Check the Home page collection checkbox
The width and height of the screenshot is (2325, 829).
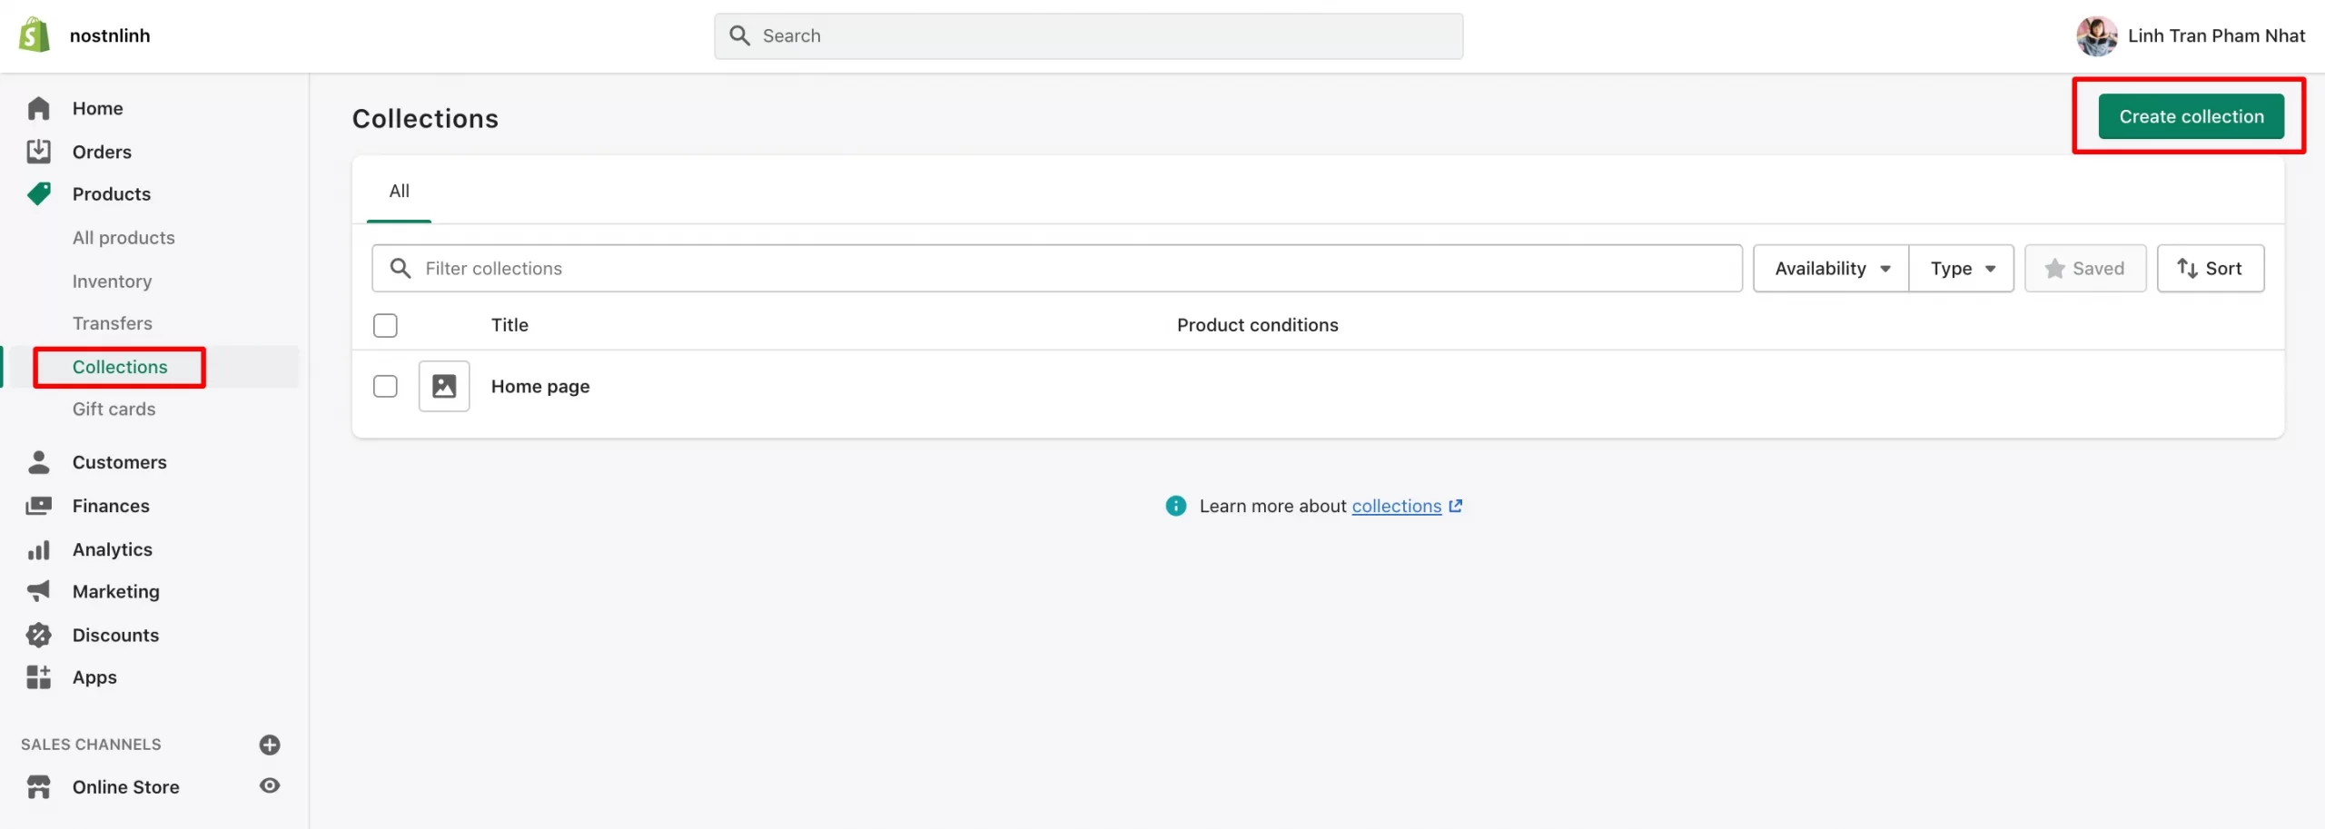[x=385, y=386]
